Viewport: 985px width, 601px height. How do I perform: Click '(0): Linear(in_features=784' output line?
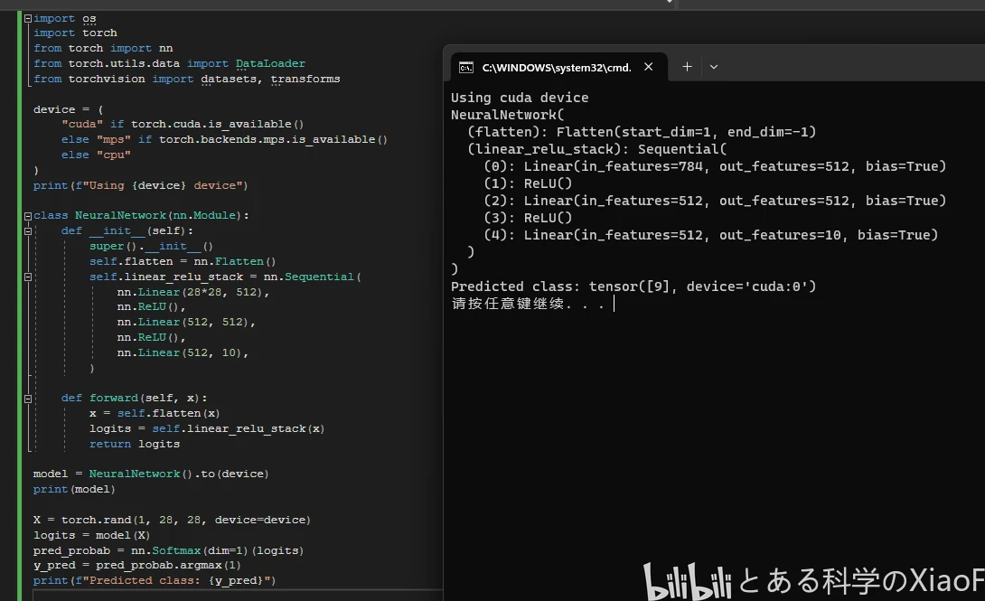point(715,166)
